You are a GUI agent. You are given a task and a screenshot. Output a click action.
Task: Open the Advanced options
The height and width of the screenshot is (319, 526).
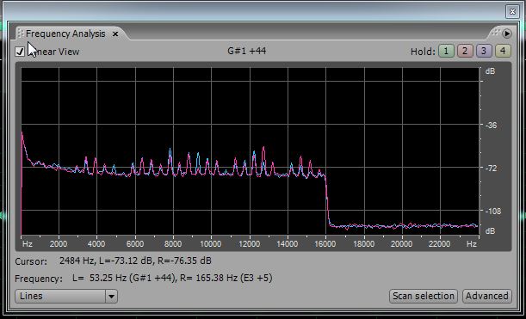(486, 296)
